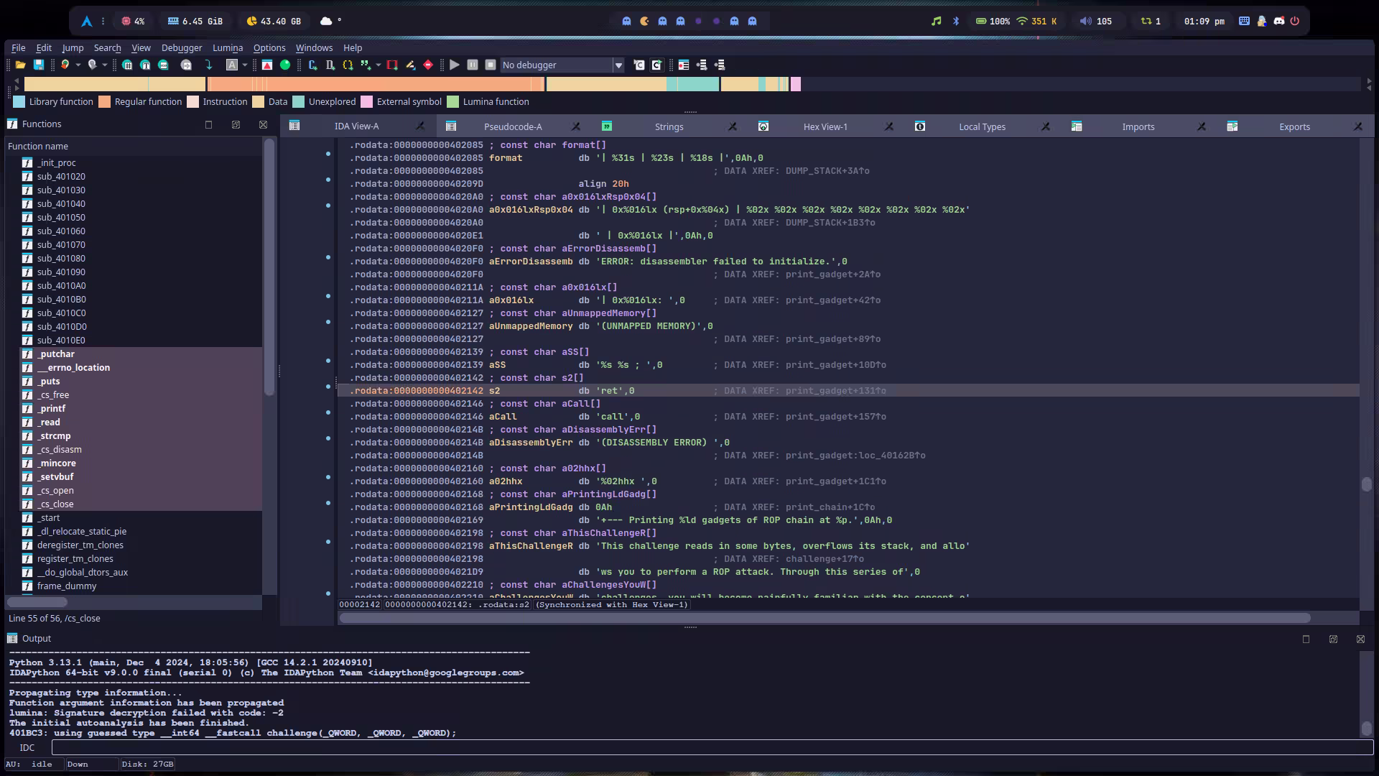Viewport: 1379px width, 776px height.
Task: Click the Regular function color swatch in the legend
Action: click(x=105, y=101)
